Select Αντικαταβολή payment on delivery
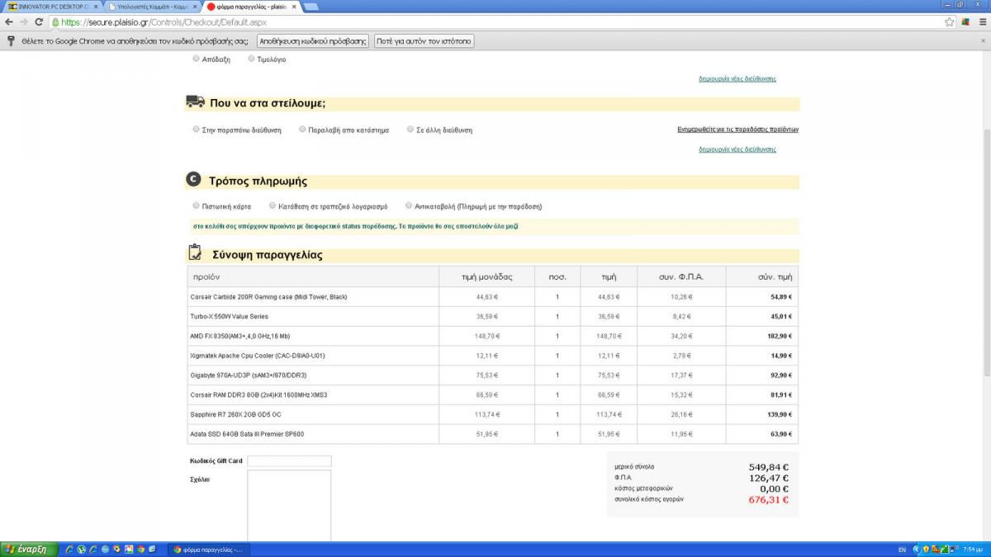991x557 pixels. tap(408, 205)
